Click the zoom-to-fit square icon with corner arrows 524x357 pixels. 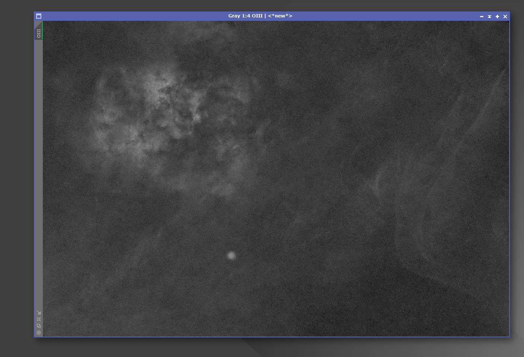point(39,319)
